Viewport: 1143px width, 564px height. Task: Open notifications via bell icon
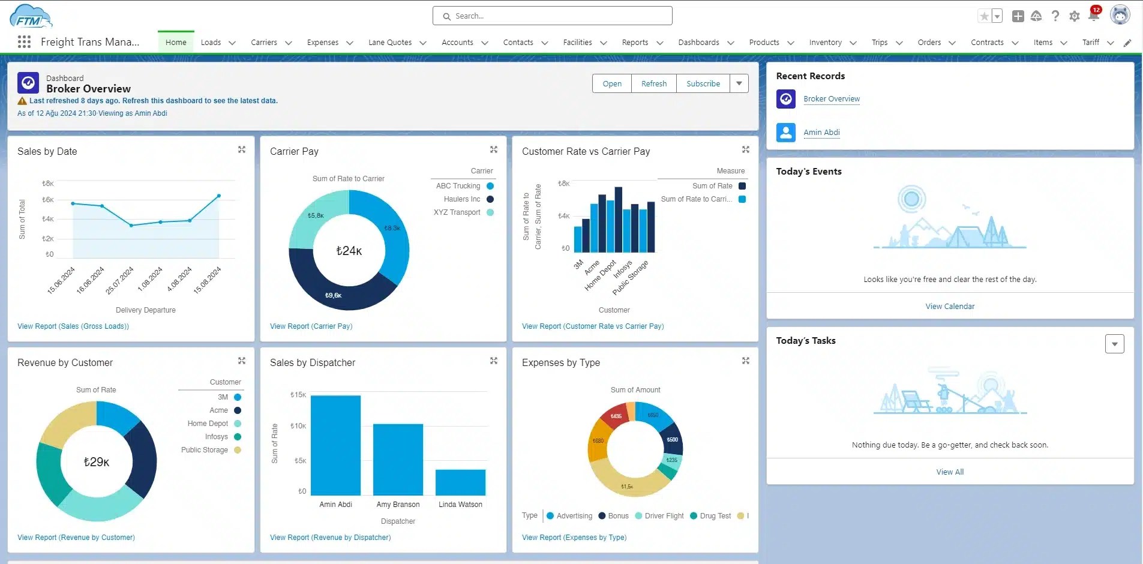click(1093, 16)
